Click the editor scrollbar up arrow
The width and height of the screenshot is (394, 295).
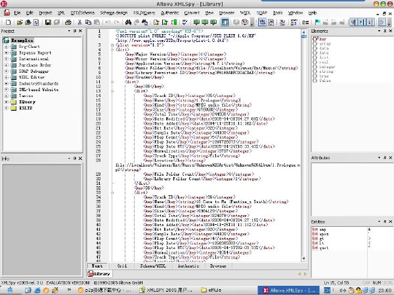click(303, 32)
